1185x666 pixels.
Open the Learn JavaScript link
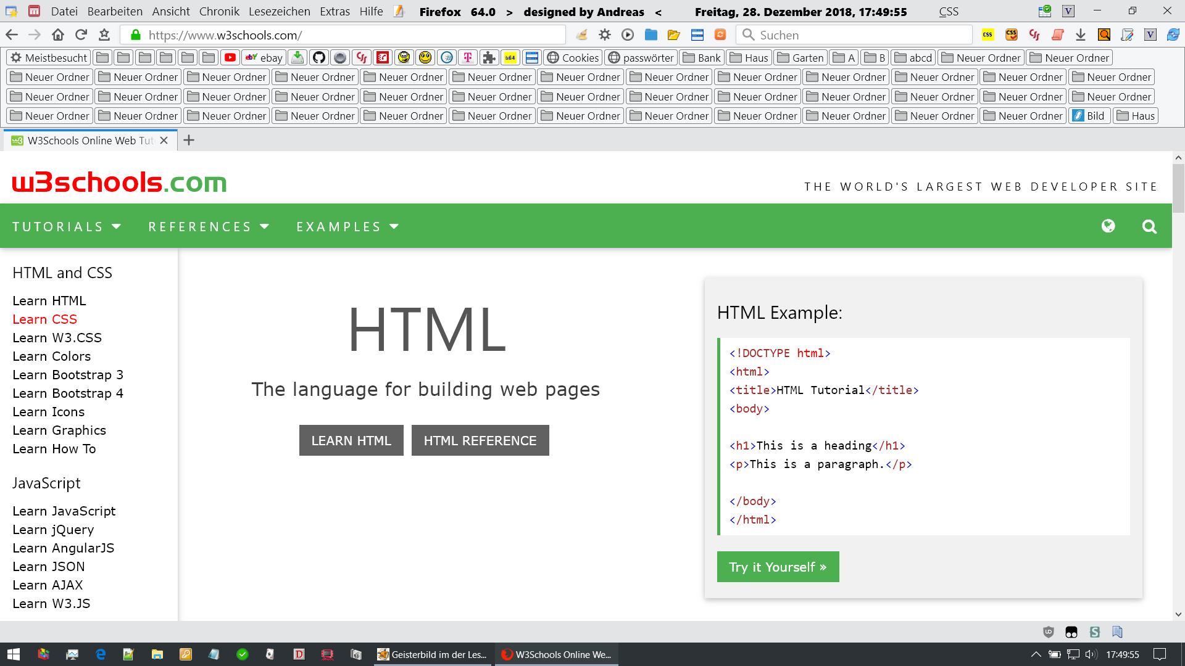pyautogui.click(x=64, y=511)
